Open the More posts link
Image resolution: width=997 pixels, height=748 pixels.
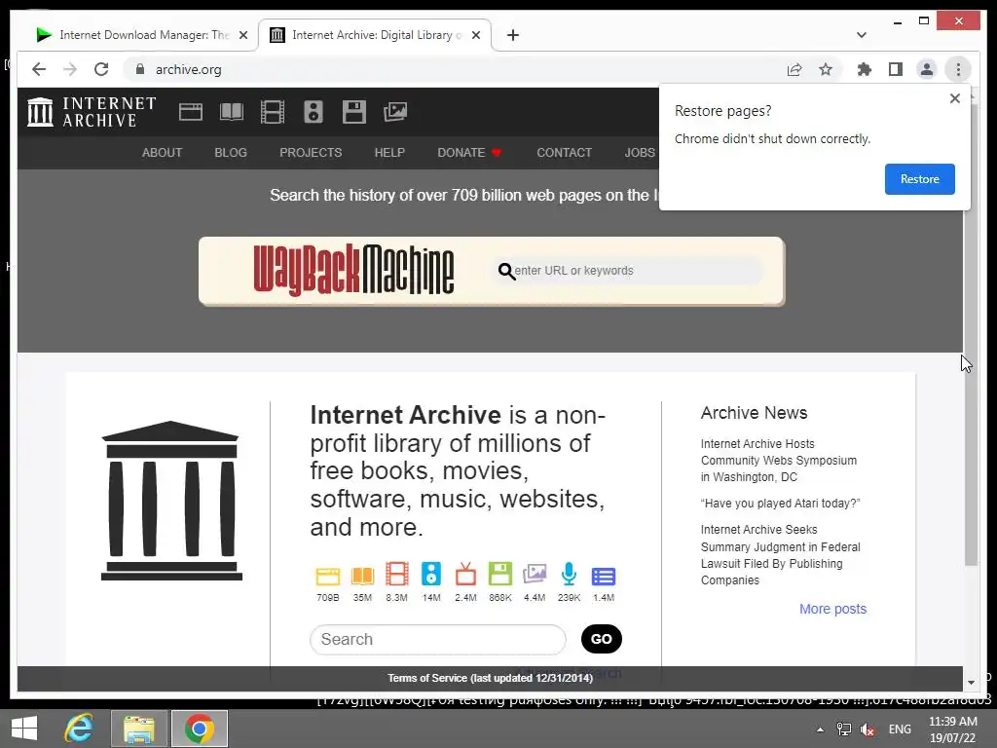click(833, 609)
